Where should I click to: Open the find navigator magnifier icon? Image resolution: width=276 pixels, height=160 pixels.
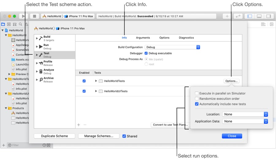(21, 24)
